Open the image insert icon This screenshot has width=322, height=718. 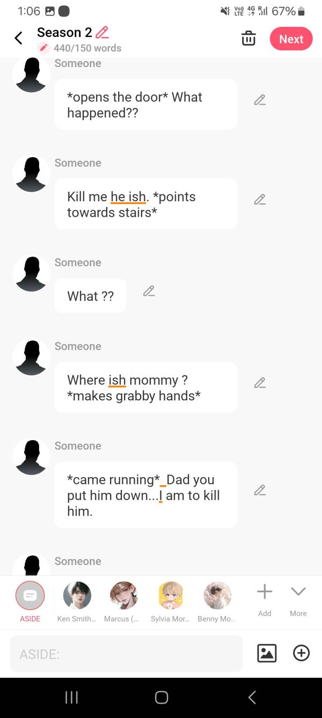click(267, 653)
